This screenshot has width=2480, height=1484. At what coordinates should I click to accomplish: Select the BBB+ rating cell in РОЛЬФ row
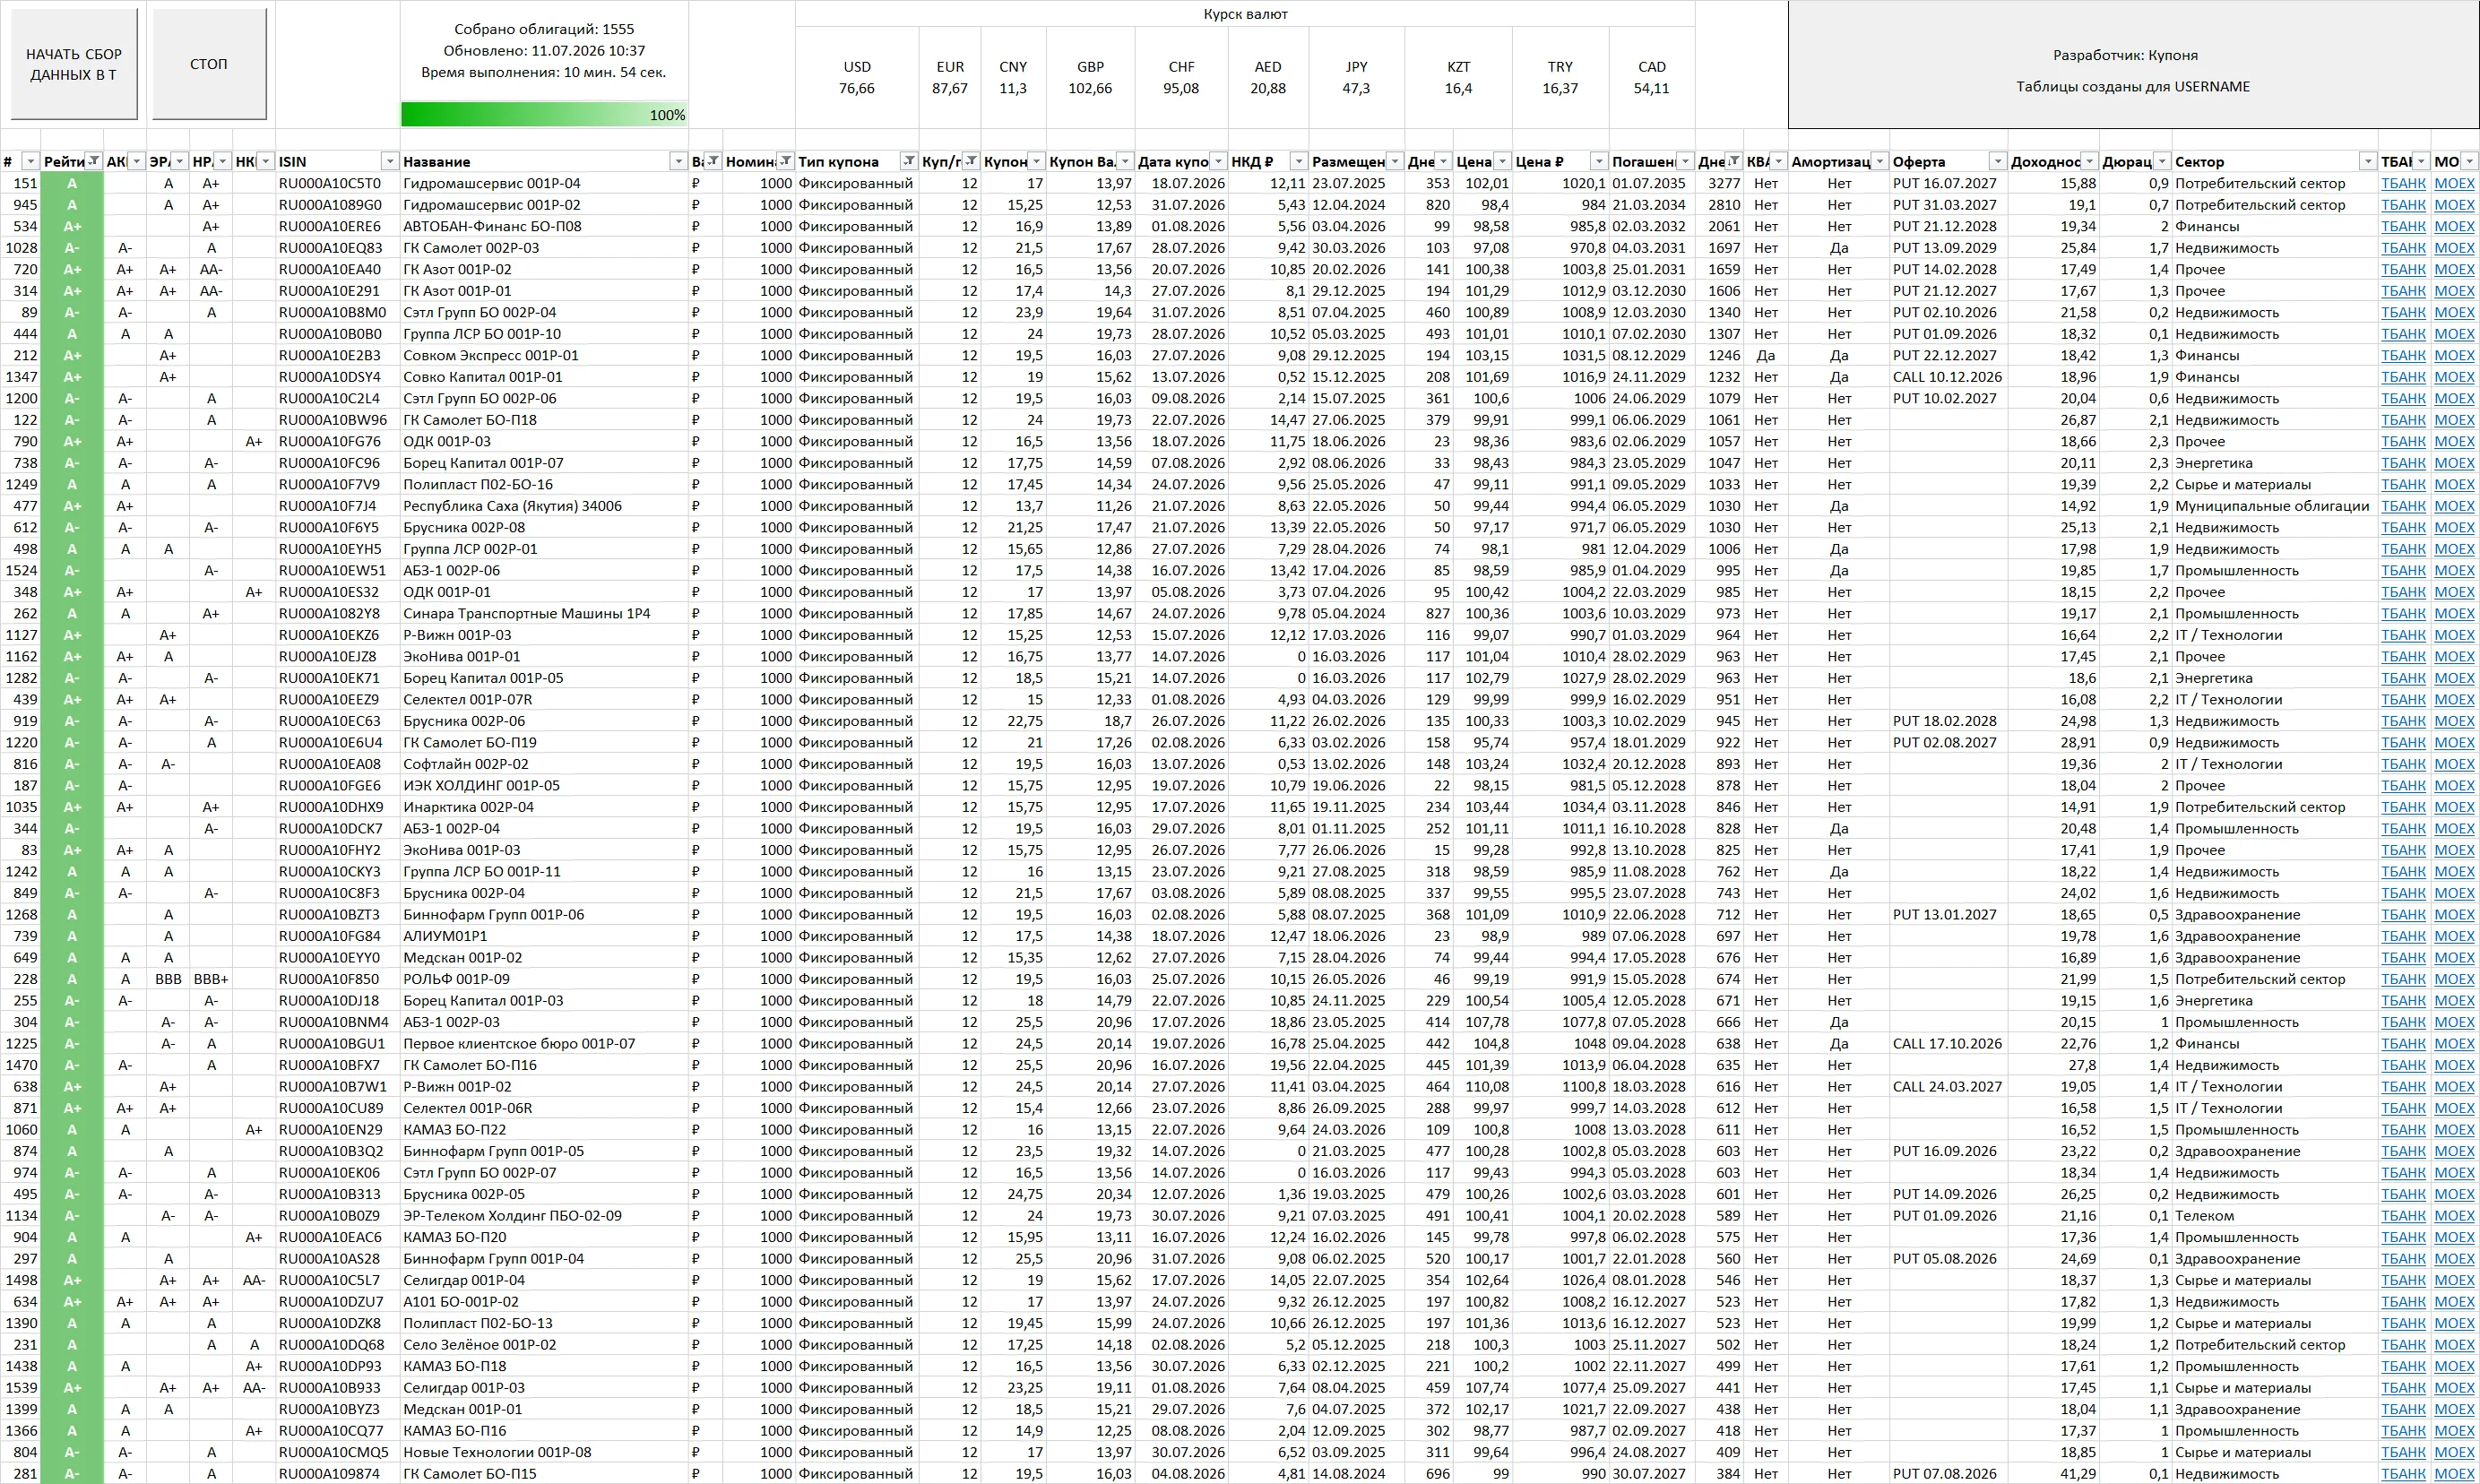[211, 980]
